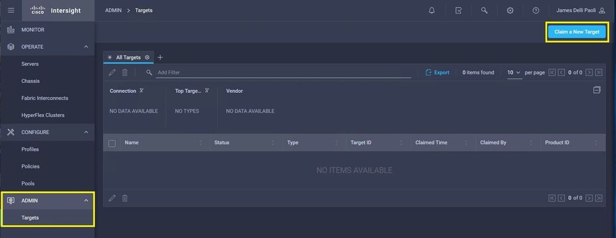Go to previous page, top pager
Screen dimensions: 616x238
coord(561,73)
